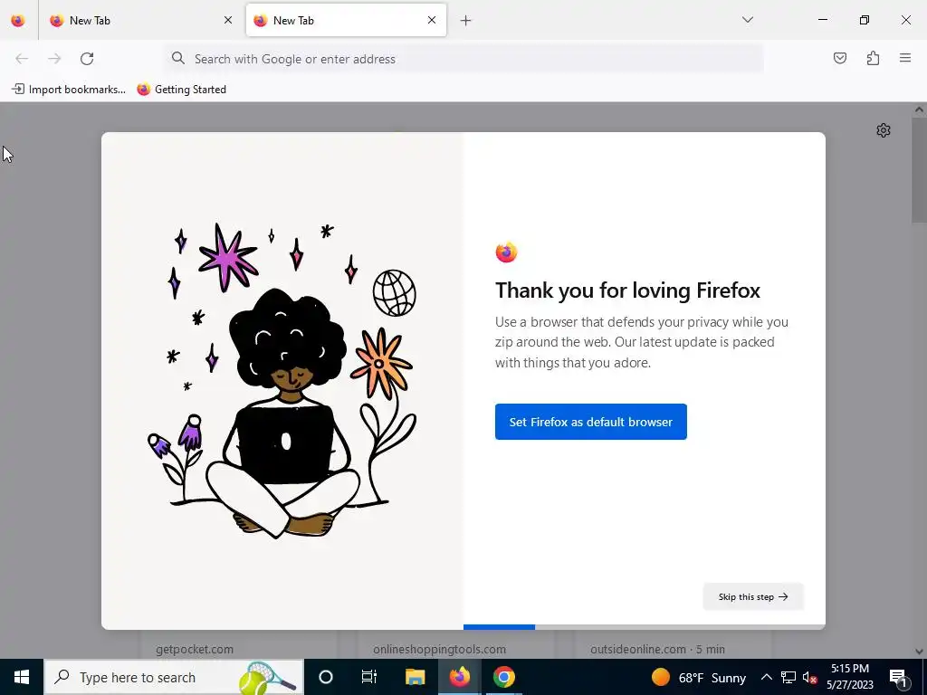Click the page vertical scrollbar thumb

tap(920, 169)
